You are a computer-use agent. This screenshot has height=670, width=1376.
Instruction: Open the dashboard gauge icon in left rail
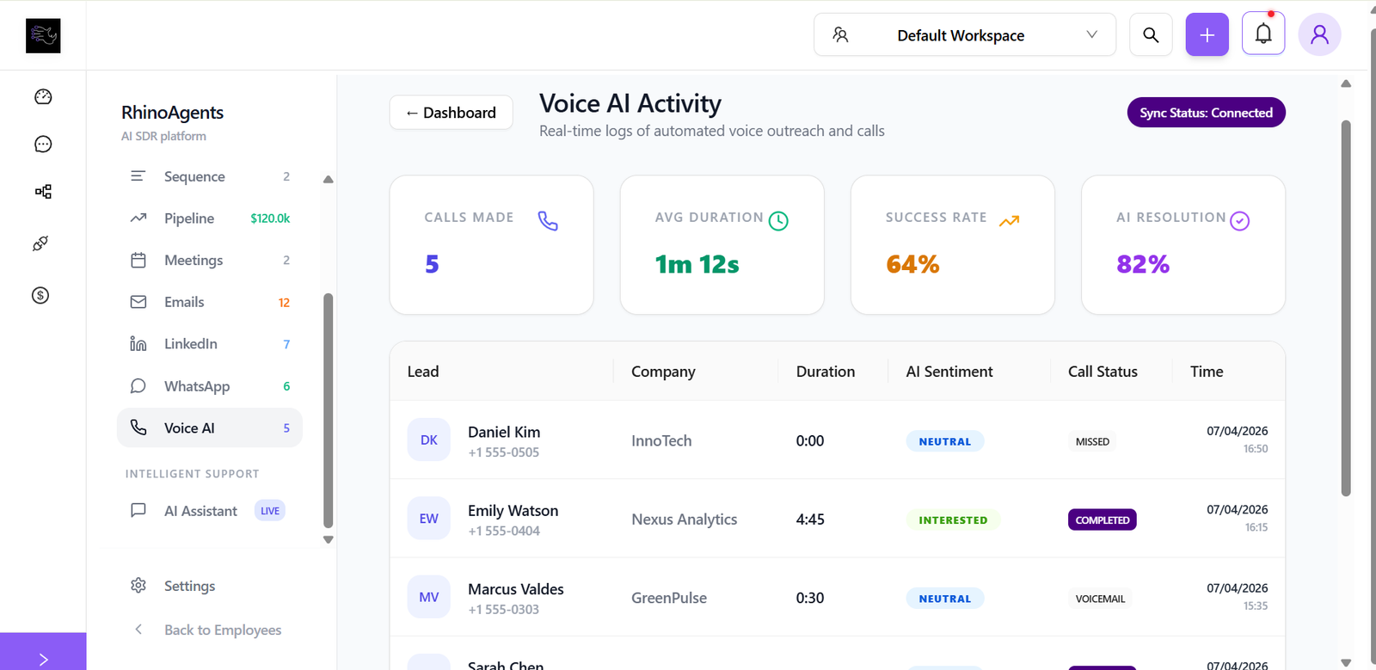[43, 96]
